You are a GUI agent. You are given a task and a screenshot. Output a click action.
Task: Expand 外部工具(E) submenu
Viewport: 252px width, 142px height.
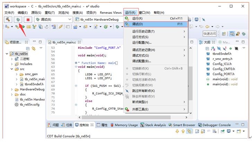pos(156,109)
